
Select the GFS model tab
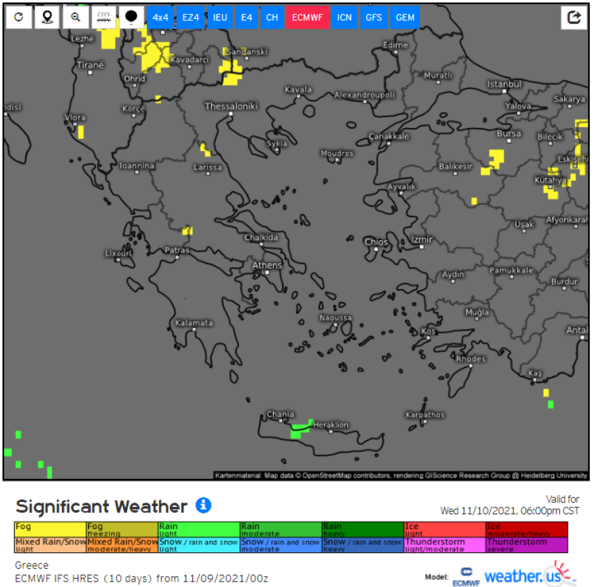[374, 18]
